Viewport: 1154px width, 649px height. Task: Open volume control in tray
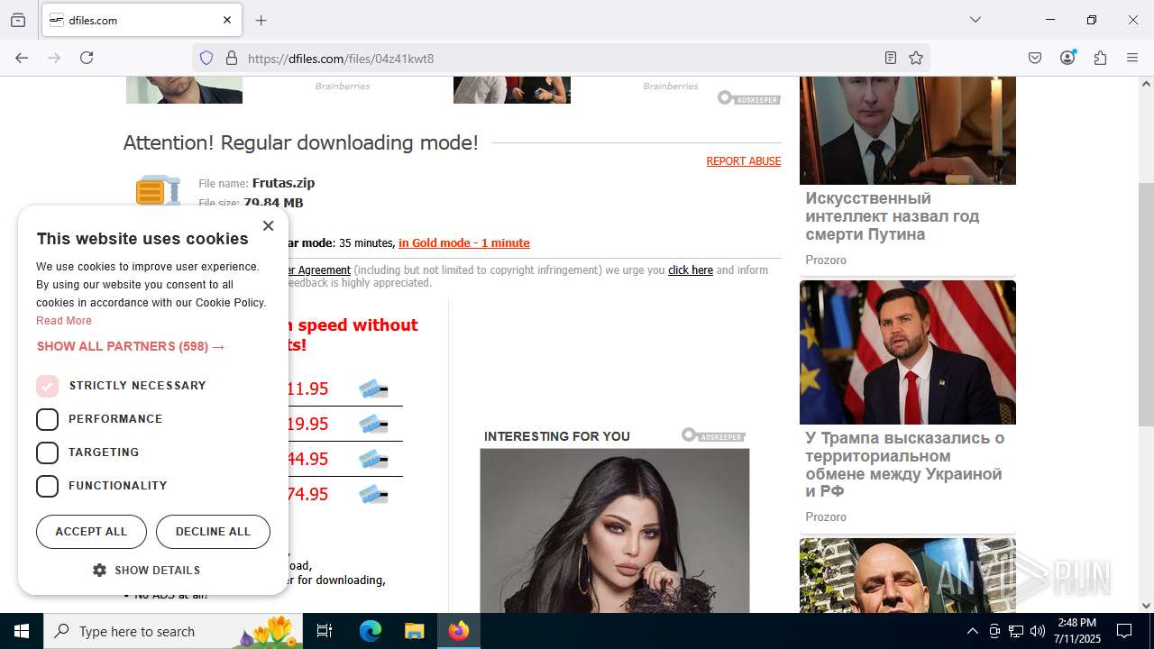point(1038,631)
